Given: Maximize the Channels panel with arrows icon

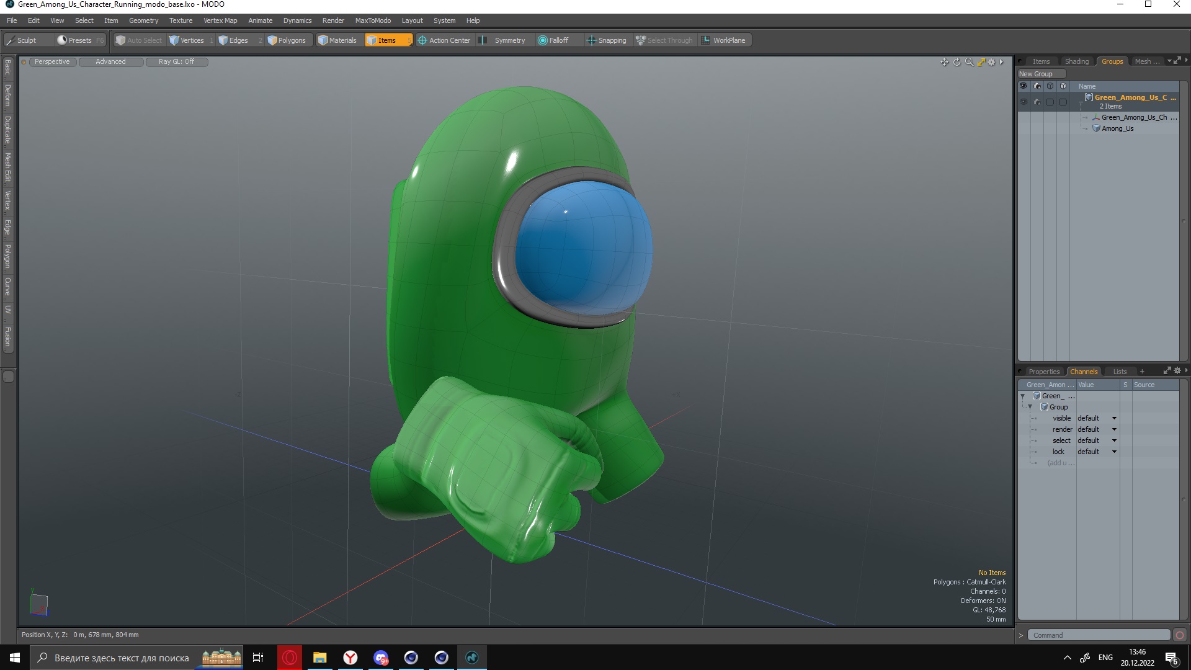Looking at the screenshot, I should [1167, 371].
